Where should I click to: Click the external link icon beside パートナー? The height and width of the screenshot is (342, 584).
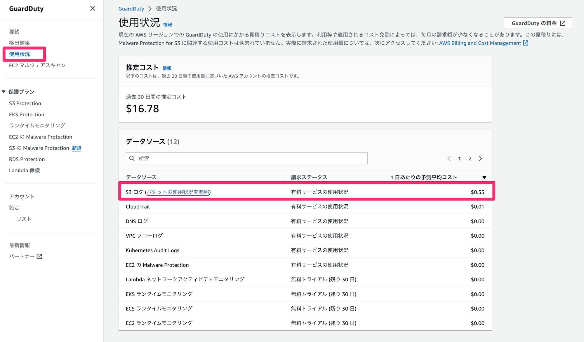39,256
